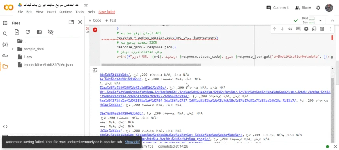
Task: Open the search icon in left sidebar
Action: tap(5, 34)
